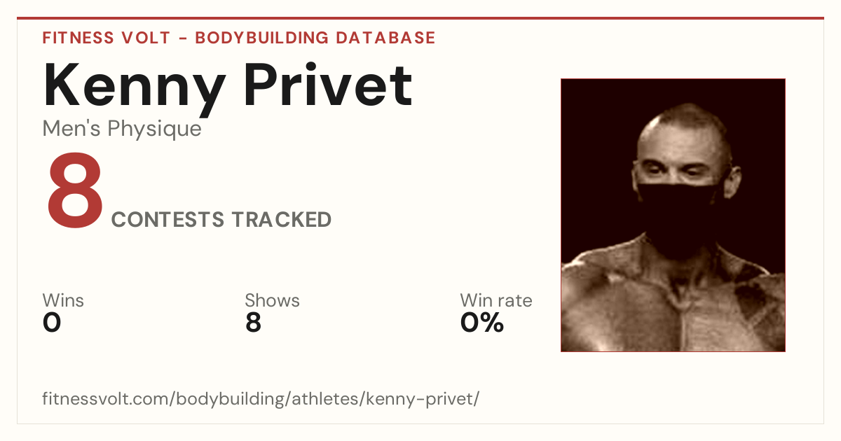Select the 0% win rate value
This screenshot has height=441, width=841.
click(x=482, y=323)
